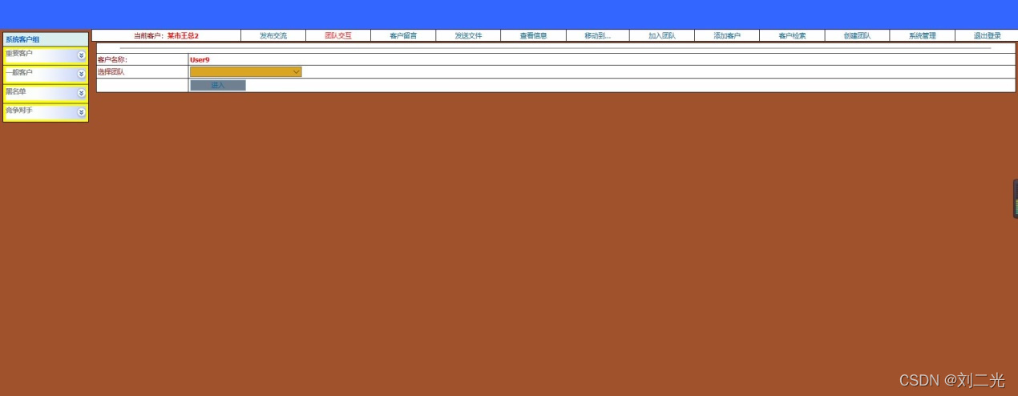1018x396 pixels.
Task: Click the 选择团队 field label
Action: point(111,72)
